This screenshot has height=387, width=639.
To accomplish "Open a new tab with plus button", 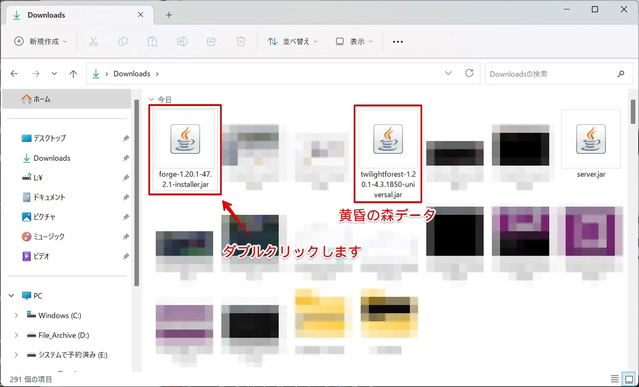I will 169,15.
